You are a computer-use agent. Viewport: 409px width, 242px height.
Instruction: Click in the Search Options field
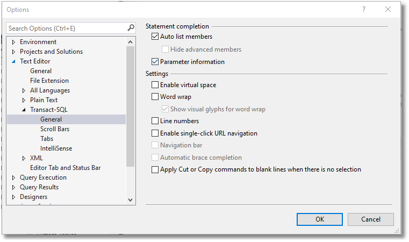tap(64, 28)
